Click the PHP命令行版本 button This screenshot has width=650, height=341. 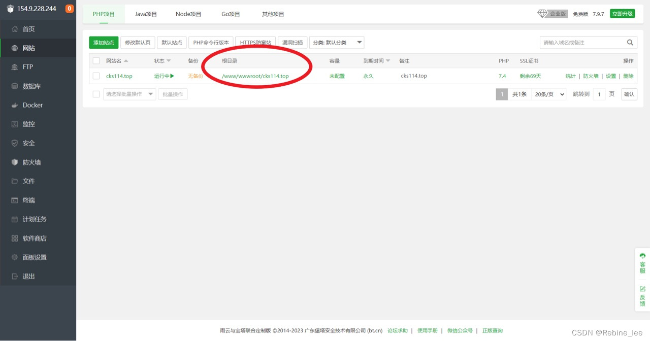211,43
